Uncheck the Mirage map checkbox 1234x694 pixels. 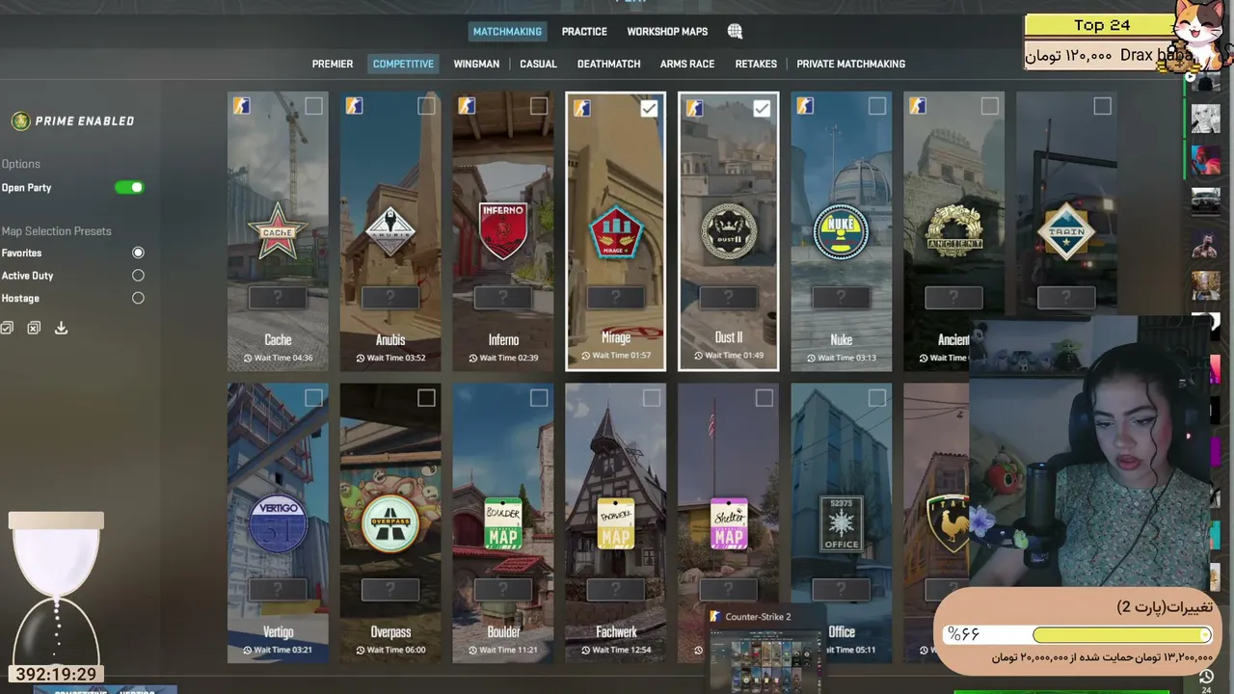[649, 109]
